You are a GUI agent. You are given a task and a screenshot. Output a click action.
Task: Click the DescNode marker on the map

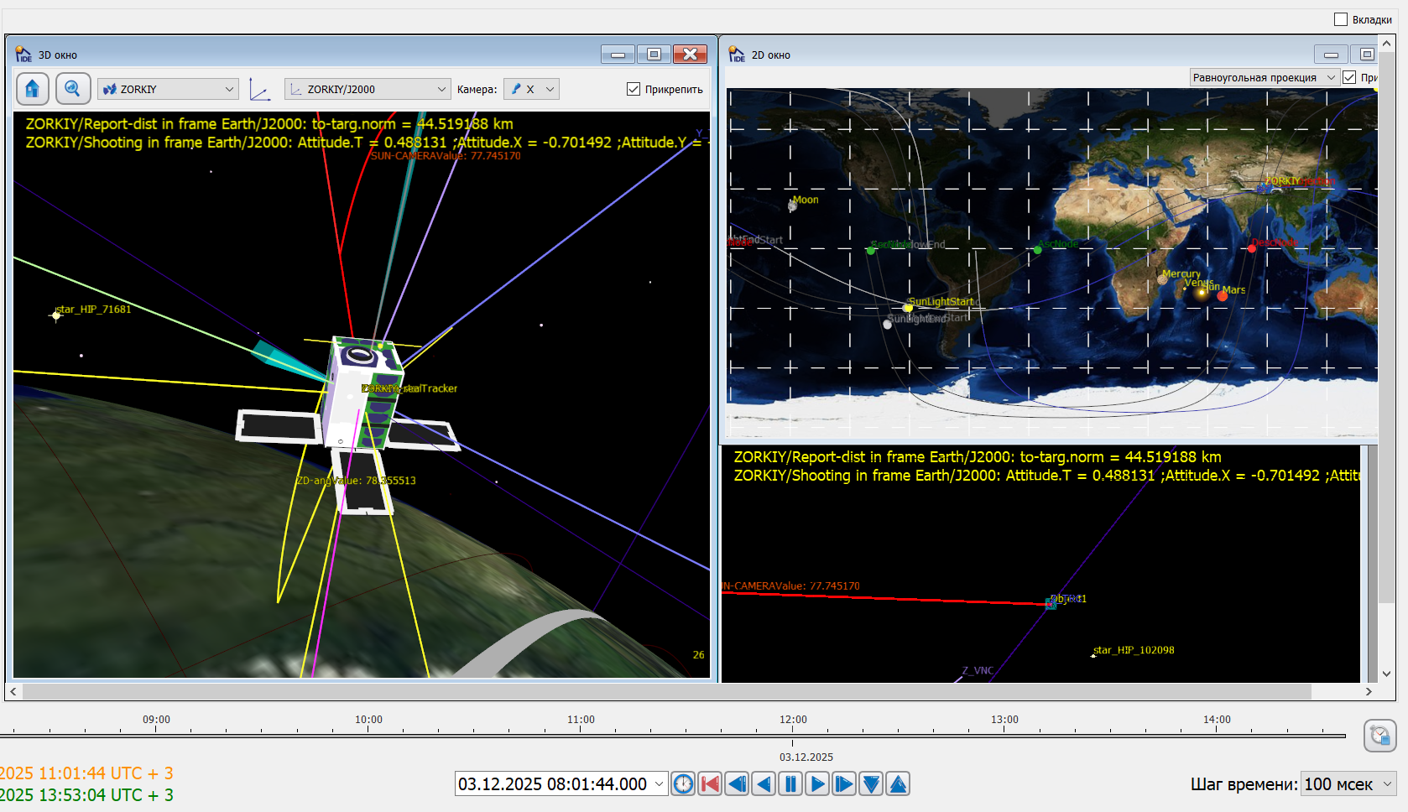point(1252,248)
